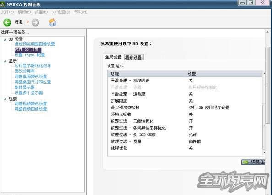Select the 最大预渲染帧数 row

coord(185,108)
